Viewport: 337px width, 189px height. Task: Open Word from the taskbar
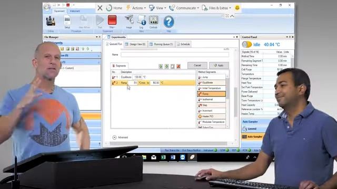[173, 157]
